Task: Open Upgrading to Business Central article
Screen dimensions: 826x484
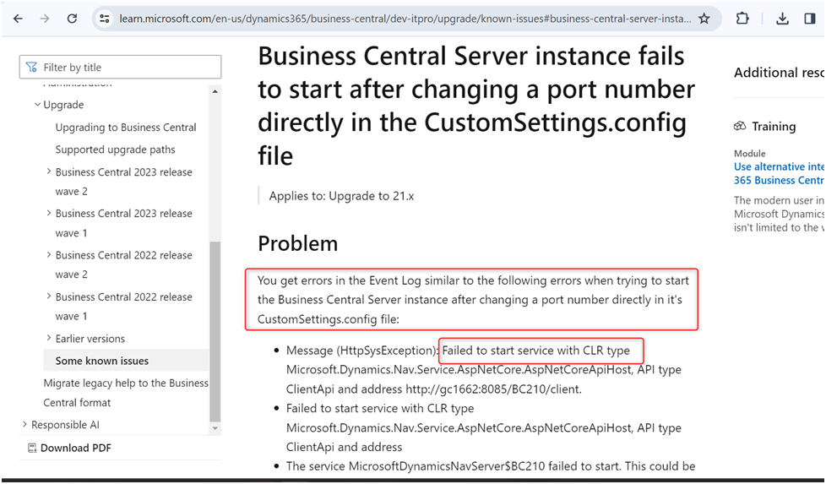Action: pyautogui.click(x=126, y=128)
